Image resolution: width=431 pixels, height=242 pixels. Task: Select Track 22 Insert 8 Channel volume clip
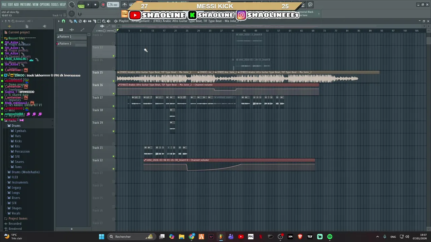[x=229, y=164]
